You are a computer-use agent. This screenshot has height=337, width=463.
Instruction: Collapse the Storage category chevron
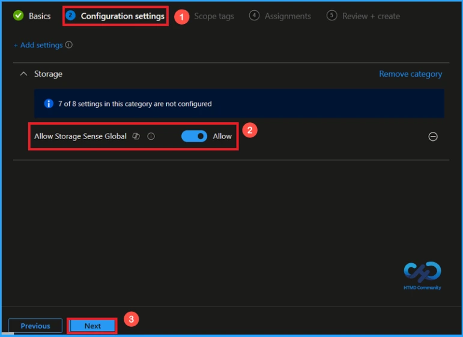coord(23,74)
